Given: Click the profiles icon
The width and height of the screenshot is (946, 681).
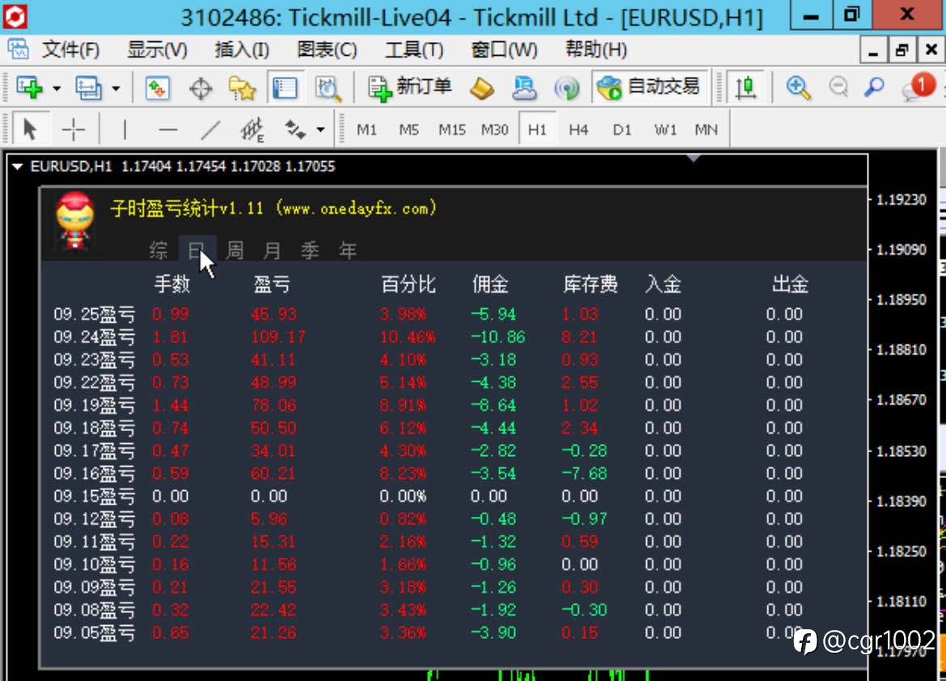Looking at the screenshot, I should pyautogui.click(x=88, y=88).
